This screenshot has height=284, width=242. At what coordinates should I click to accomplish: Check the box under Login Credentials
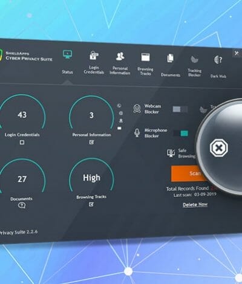click(x=22, y=143)
